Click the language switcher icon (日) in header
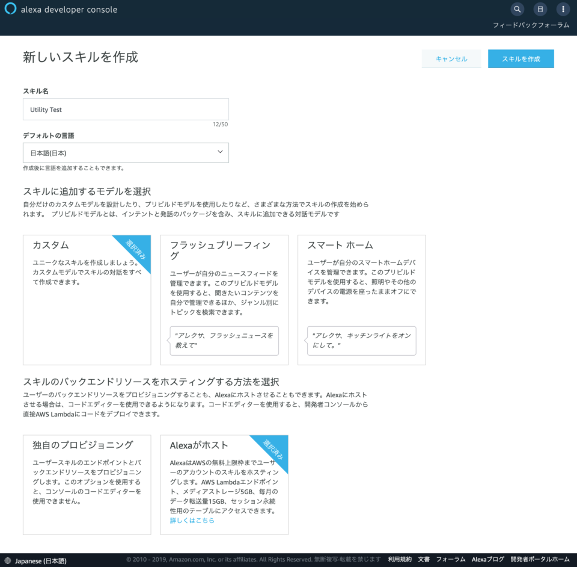577x567 pixels. pos(540,9)
